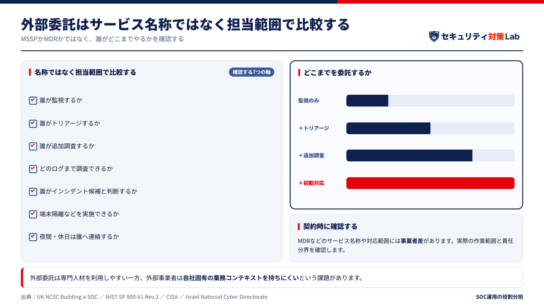Click the ＋追加調査 label

pyautogui.click(x=311, y=155)
